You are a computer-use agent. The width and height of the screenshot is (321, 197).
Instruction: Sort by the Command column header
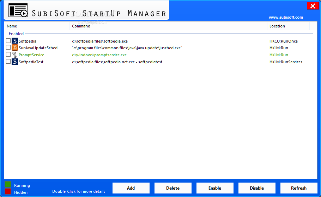168,26
